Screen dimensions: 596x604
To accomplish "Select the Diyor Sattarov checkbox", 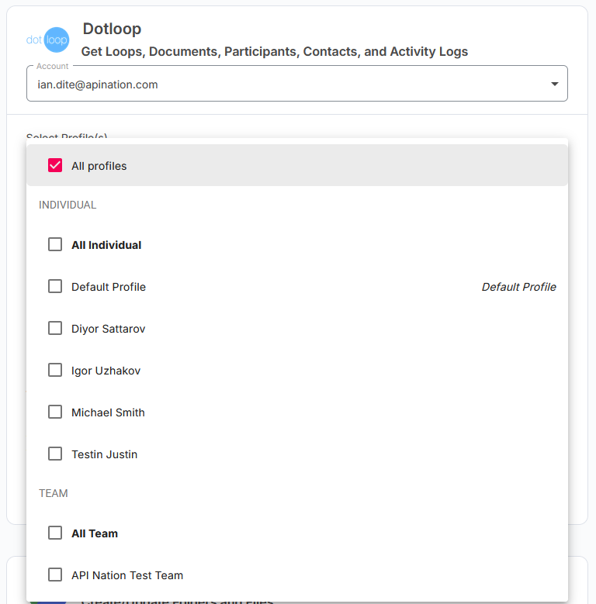I will pyautogui.click(x=55, y=328).
